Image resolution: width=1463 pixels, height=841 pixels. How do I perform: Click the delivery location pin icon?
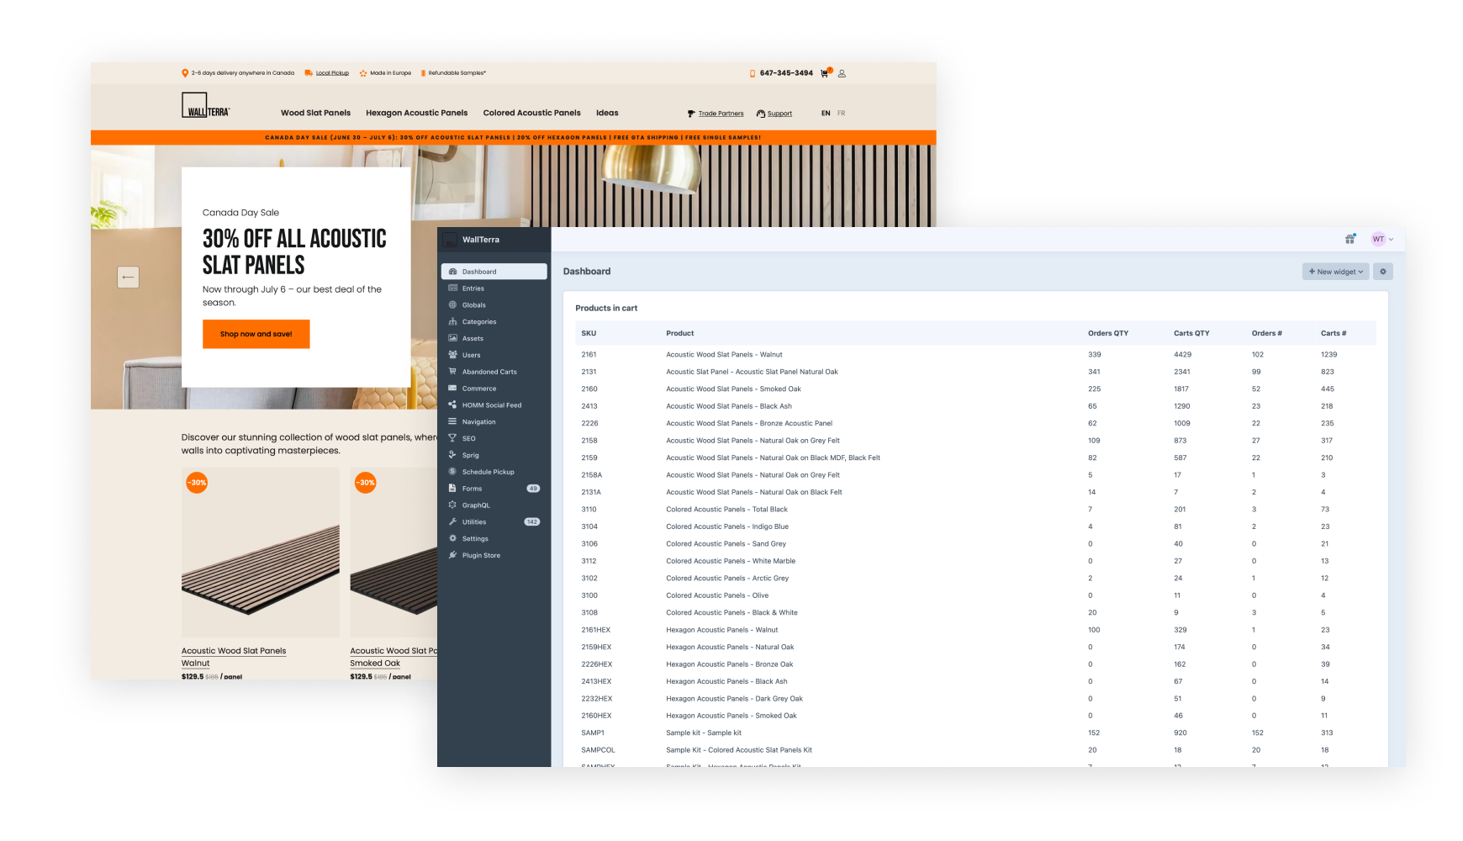tap(185, 73)
